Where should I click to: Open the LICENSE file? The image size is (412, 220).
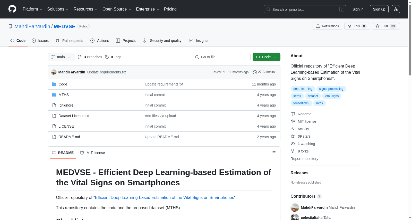66,126
